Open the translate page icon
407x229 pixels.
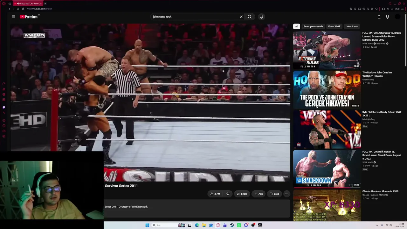pyautogui.click(x=368, y=9)
